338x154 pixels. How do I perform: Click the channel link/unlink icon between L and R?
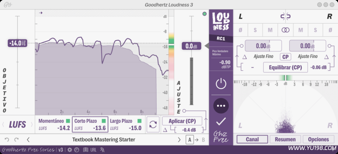pyautogui.click(x=286, y=17)
